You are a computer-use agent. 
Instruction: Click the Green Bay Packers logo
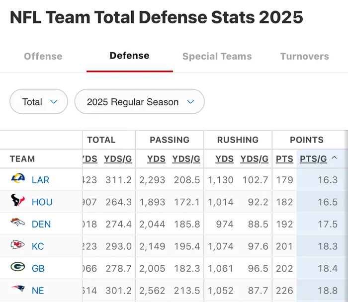point(18,268)
